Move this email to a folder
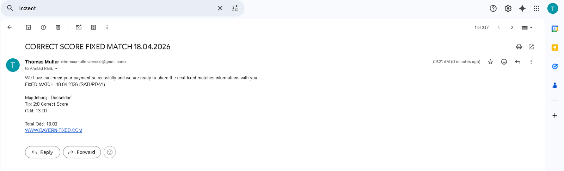The image size is (564, 171). pyautogui.click(x=93, y=27)
